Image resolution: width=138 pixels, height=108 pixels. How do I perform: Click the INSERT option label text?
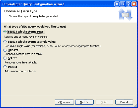click(x=13, y=67)
